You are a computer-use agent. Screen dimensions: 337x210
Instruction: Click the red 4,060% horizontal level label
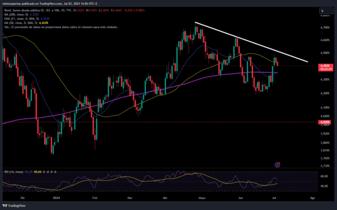(324, 122)
